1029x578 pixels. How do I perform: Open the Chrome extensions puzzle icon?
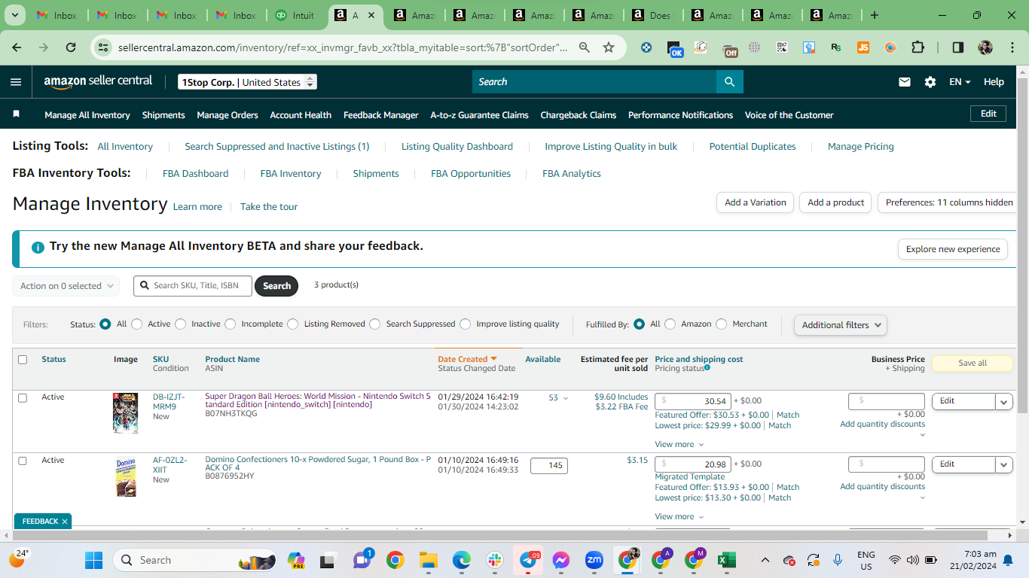(x=918, y=47)
